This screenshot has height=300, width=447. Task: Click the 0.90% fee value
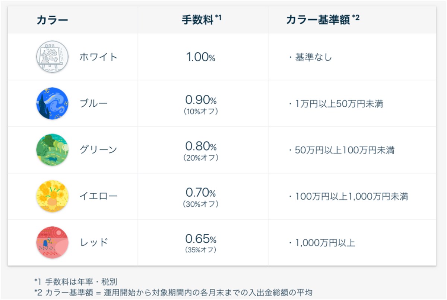pyautogui.click(x=201, y=100)
